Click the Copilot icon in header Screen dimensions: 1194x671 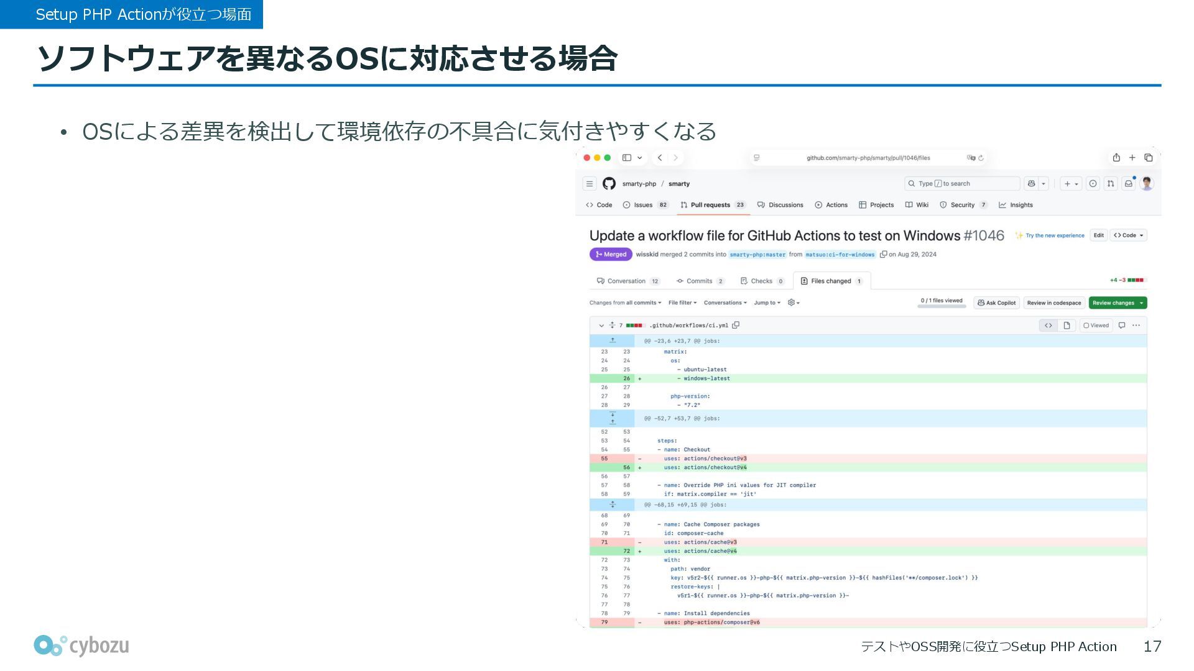(x=1032, y=183)
